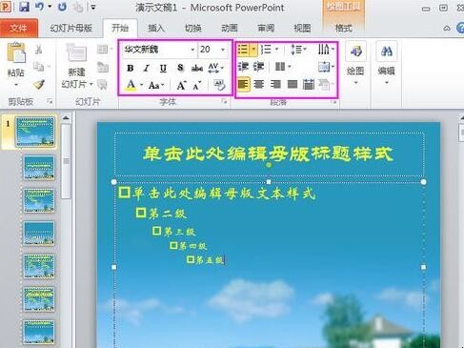The height and width of the screenshot is (348, 464).
Task: Open the font size dropdown showing 20
Action: 223,50
